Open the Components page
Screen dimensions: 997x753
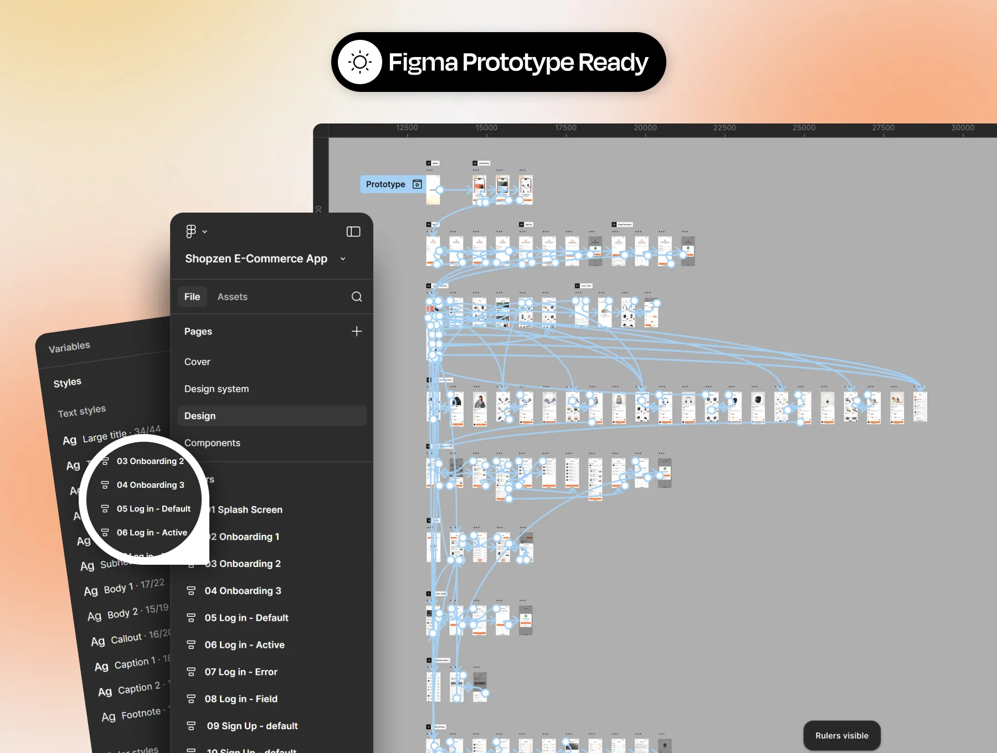click(x=212, y=443)
